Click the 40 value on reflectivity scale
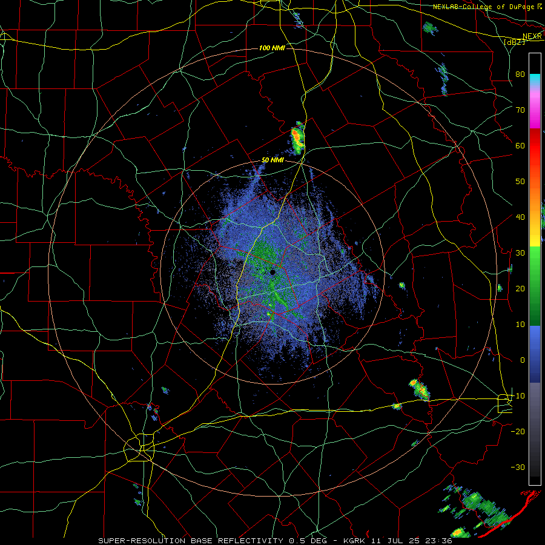The height and width of the screenshot is (545, 545). click(520, 217)
